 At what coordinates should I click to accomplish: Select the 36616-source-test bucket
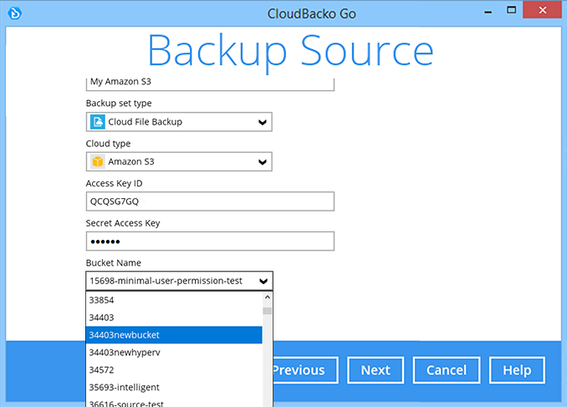click(x=174, y=402)
